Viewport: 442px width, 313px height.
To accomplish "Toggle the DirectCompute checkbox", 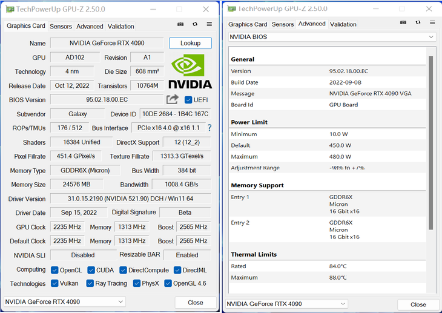I will [123, 270].
